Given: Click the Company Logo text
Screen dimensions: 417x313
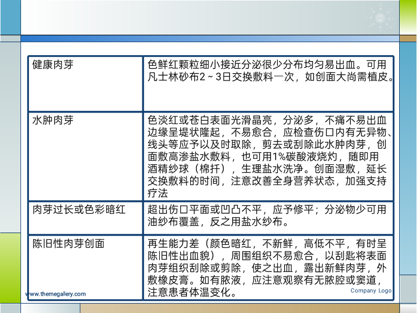Looking at the screenshot, I should 371,290.
